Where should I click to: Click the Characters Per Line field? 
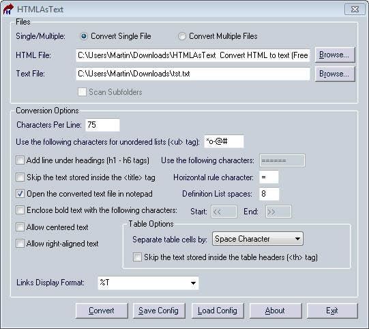pos(102,125)
